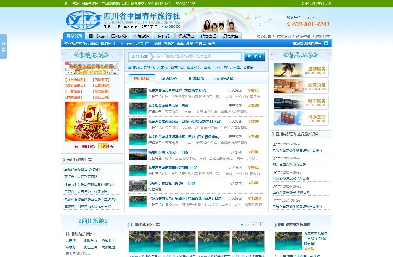
Task: Open 丽江自由人双飞五日游 in 自由行旅游推荐 list
Action: (81, 177)
